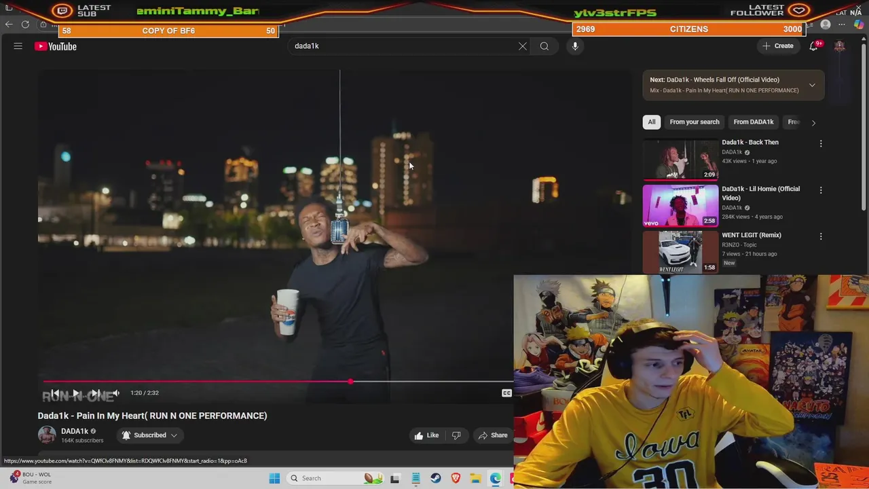The image size is (869, 489).
Task: Open the Windows Start menu
Action: (x=274, y=478)
